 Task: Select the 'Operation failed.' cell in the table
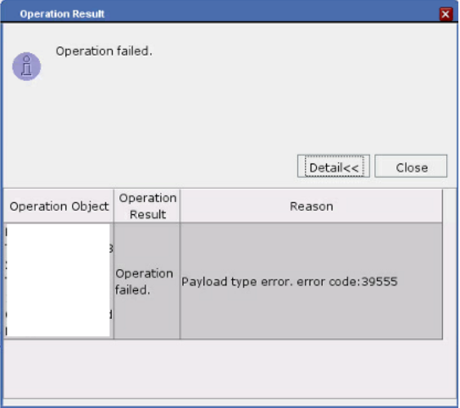tap(147, 281)
